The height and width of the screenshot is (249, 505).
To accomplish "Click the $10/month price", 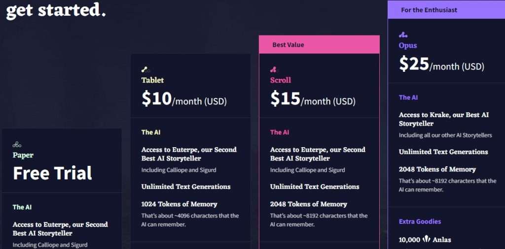I will click(x=184, y=99).
